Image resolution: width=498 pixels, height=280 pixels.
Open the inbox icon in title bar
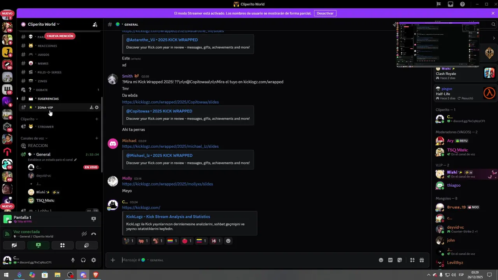[x=451, y=4]
